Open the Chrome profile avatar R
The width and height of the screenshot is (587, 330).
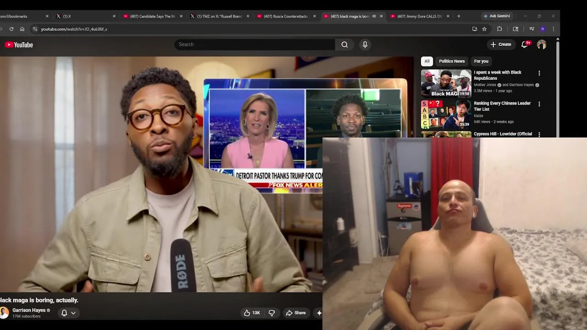pyautogui.click(x=543, y=29)
